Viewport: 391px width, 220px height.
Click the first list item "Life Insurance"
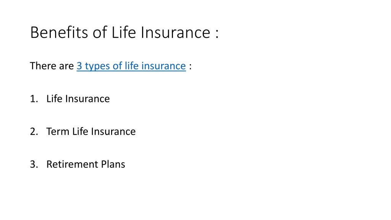78,99
